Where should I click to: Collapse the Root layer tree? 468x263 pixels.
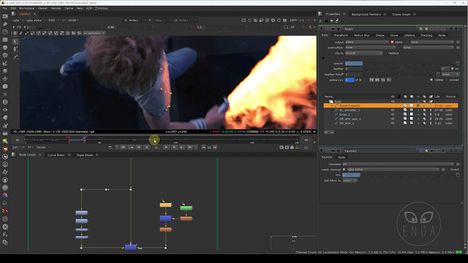[326, 101]
